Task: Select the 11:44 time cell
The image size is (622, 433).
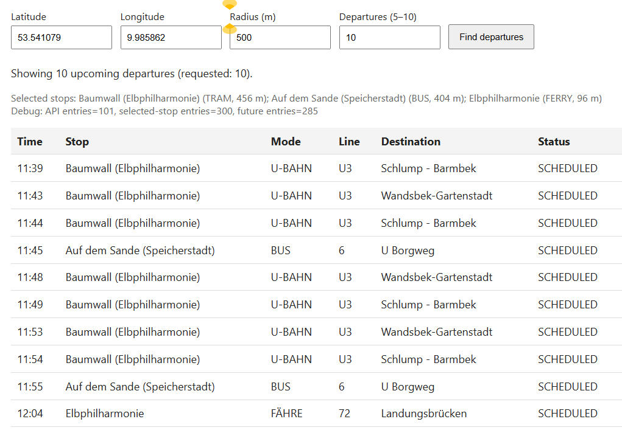Action: point(30,223)
